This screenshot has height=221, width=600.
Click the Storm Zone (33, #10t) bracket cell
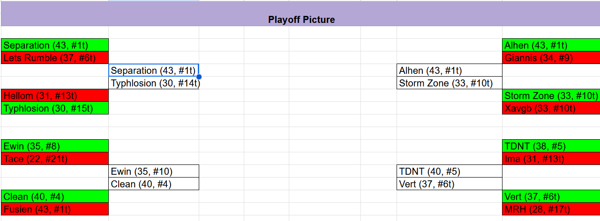449,83
